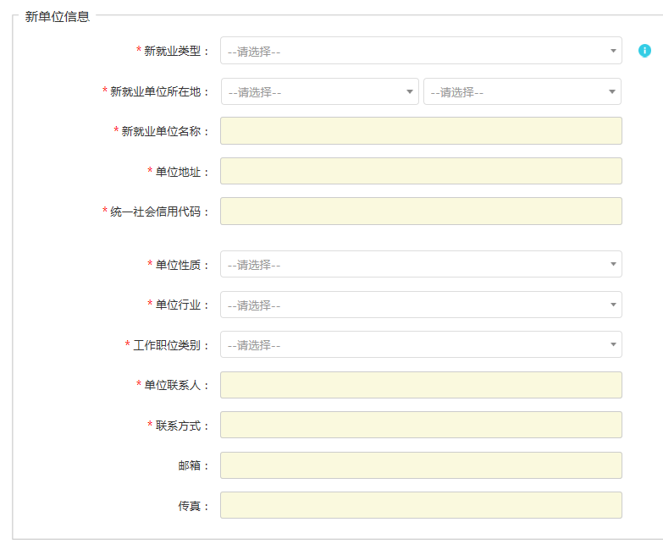Click into the 单位地址 text box
663x555 pixels.
point(421,171)
